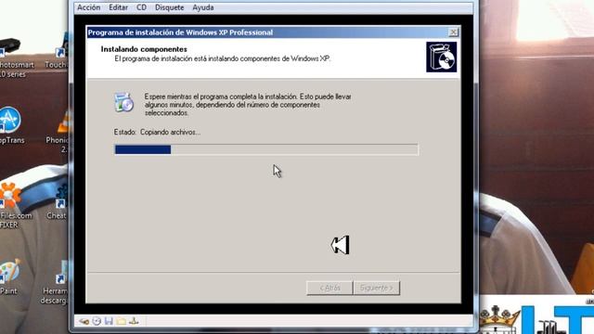Select the Cheat desktop shortcut
Viewport: 594px width, 334px height.
(x=58, y=202)
